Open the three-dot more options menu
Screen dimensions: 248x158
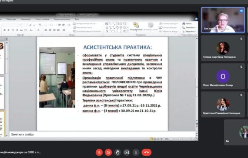coord(136,152)
